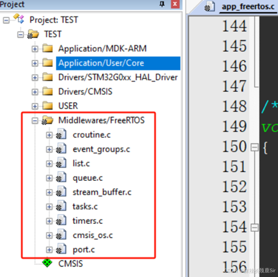The height and width of the screenshot is (277, 278).
Task: Click the Drivers/STM32G0xx_HAL_Driver folder icon
Action: (x=47, y=77)
